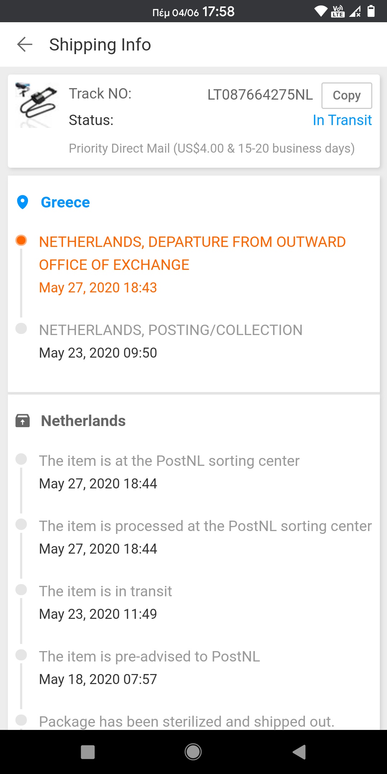The width and height of the screenshot is (387, 774).
Task: Tap the blue location pin icon
Action: [x=23, y=202]
